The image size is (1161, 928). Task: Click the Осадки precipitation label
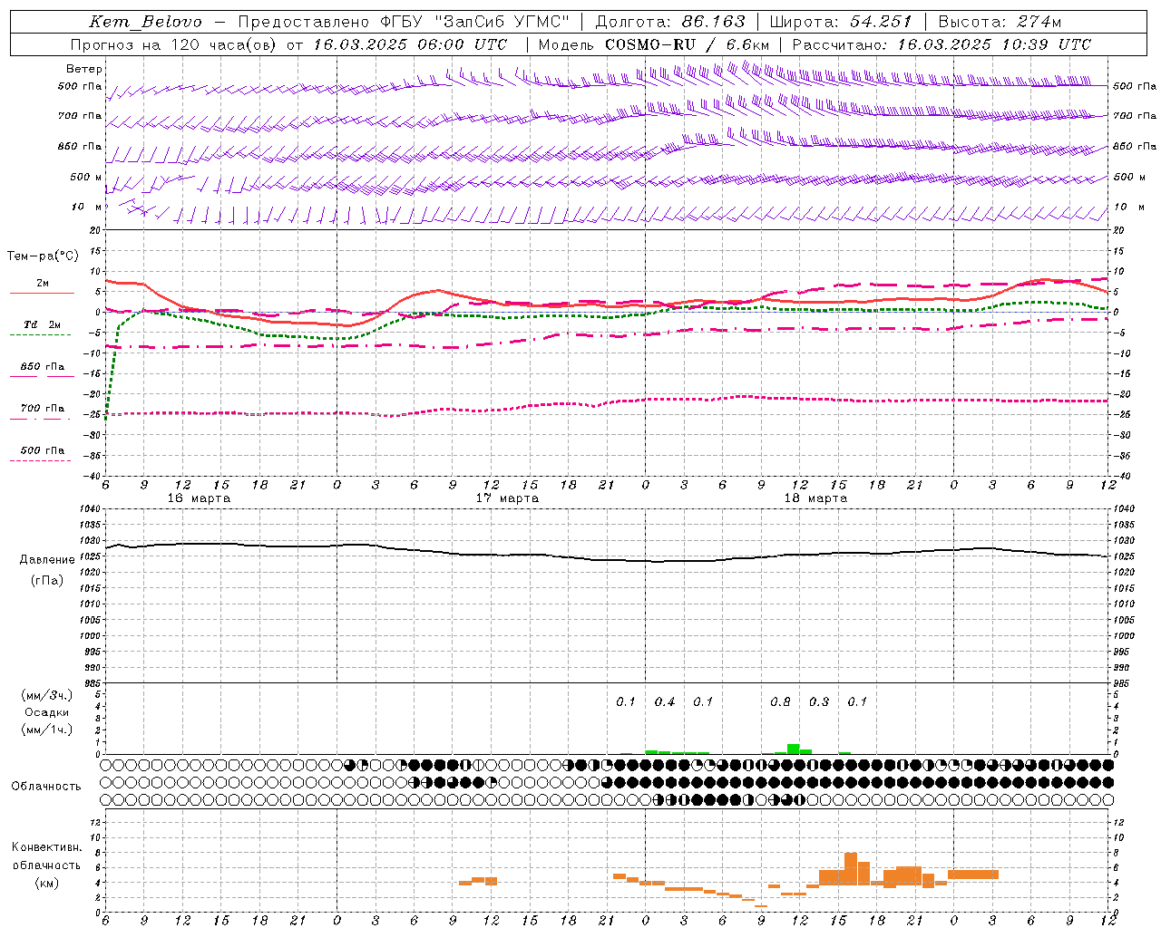pos(47,712)
